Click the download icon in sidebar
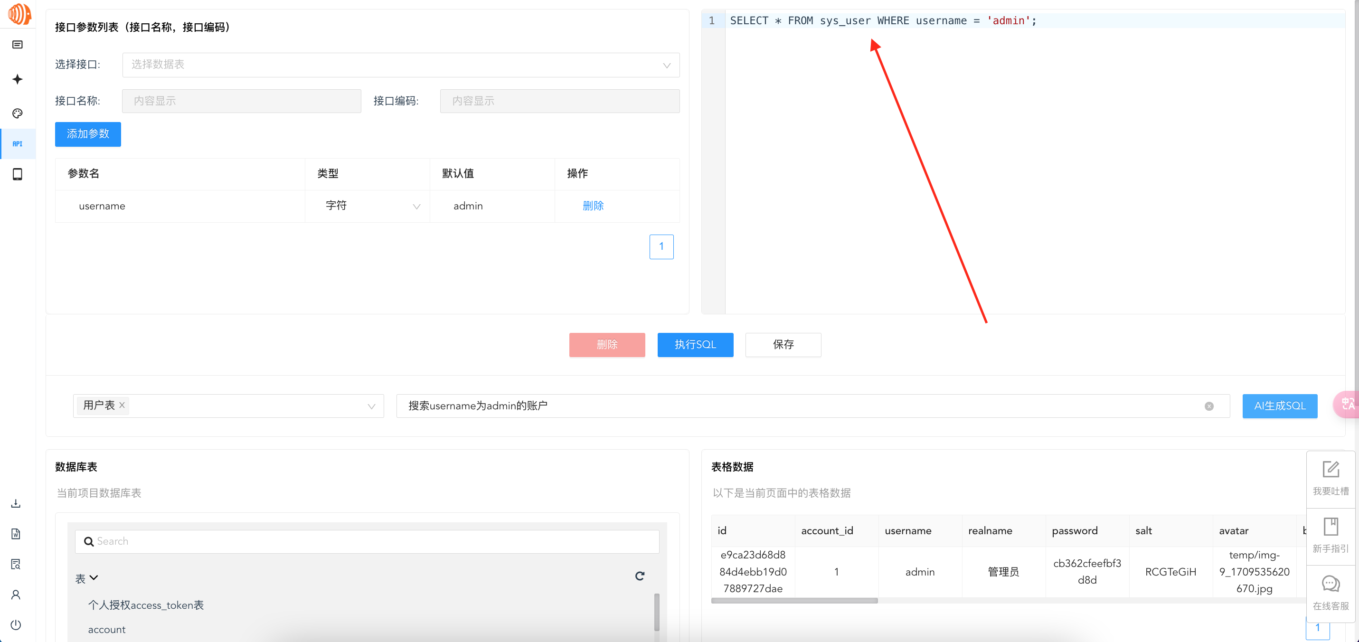The height and width of the screenshot is (642, 1359). tap(16, 503)
